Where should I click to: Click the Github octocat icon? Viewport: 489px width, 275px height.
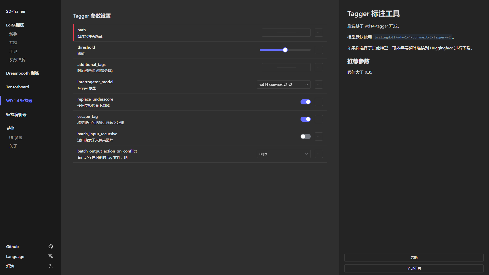click(x=51, y=246)
